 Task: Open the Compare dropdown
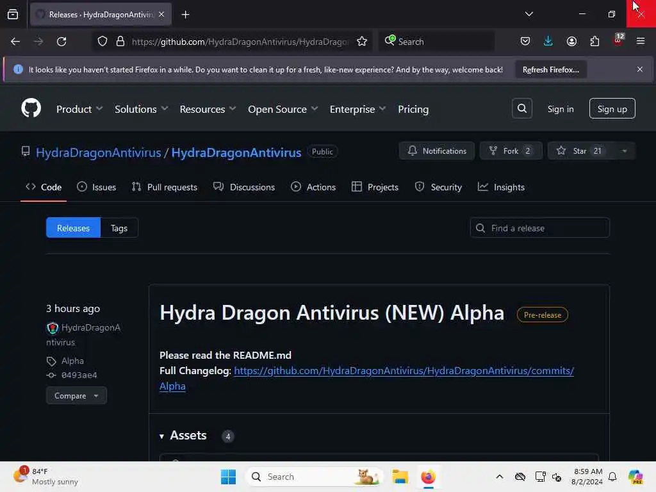[x=76, y=395]
